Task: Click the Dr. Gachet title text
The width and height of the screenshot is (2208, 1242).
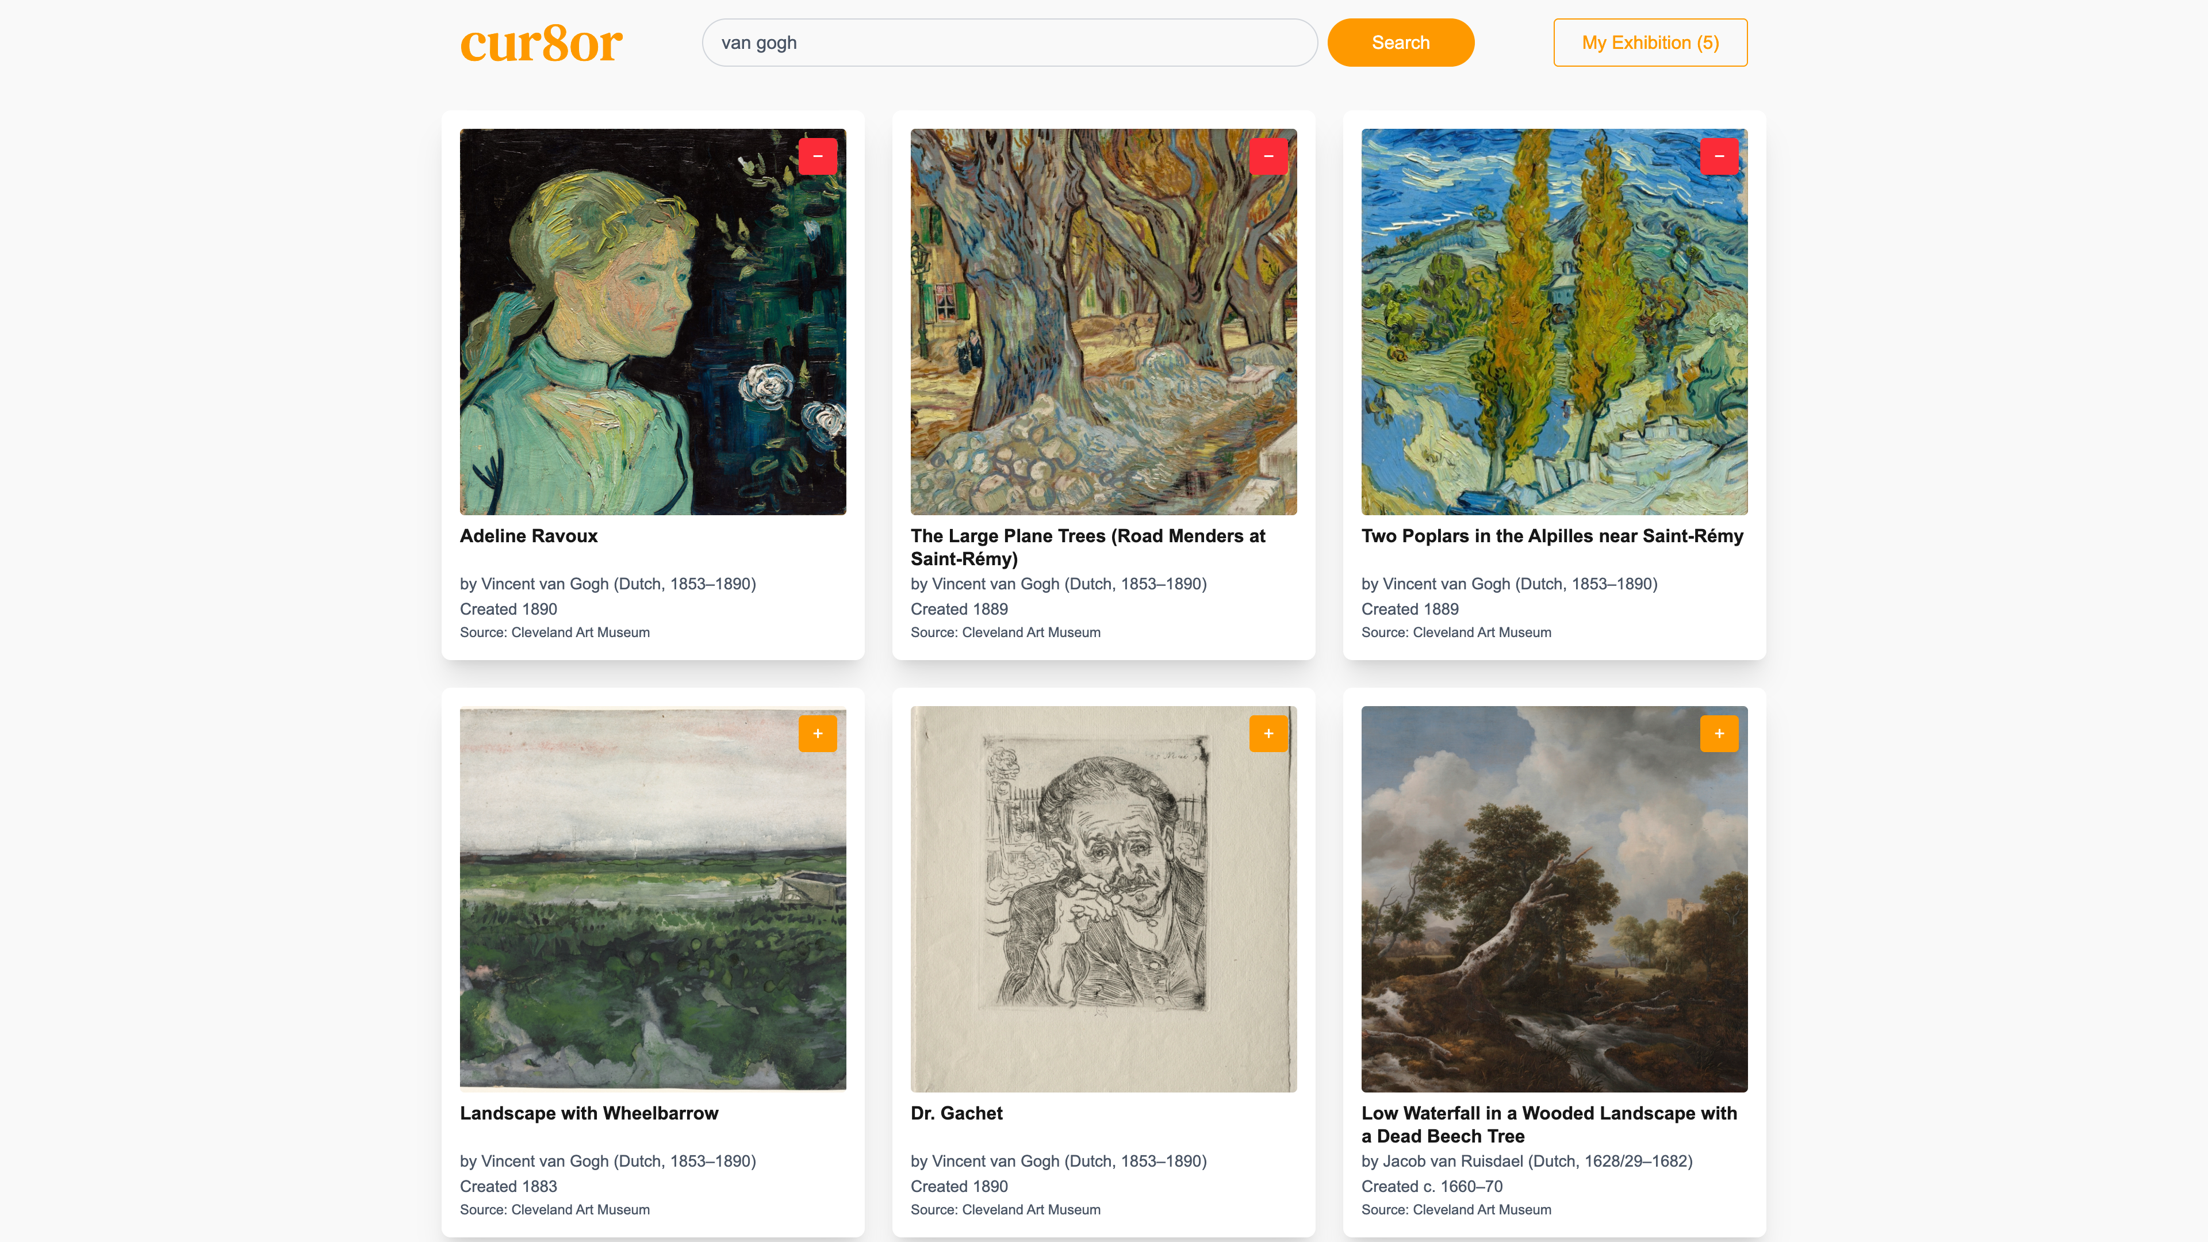Action: coord(957,1113)
